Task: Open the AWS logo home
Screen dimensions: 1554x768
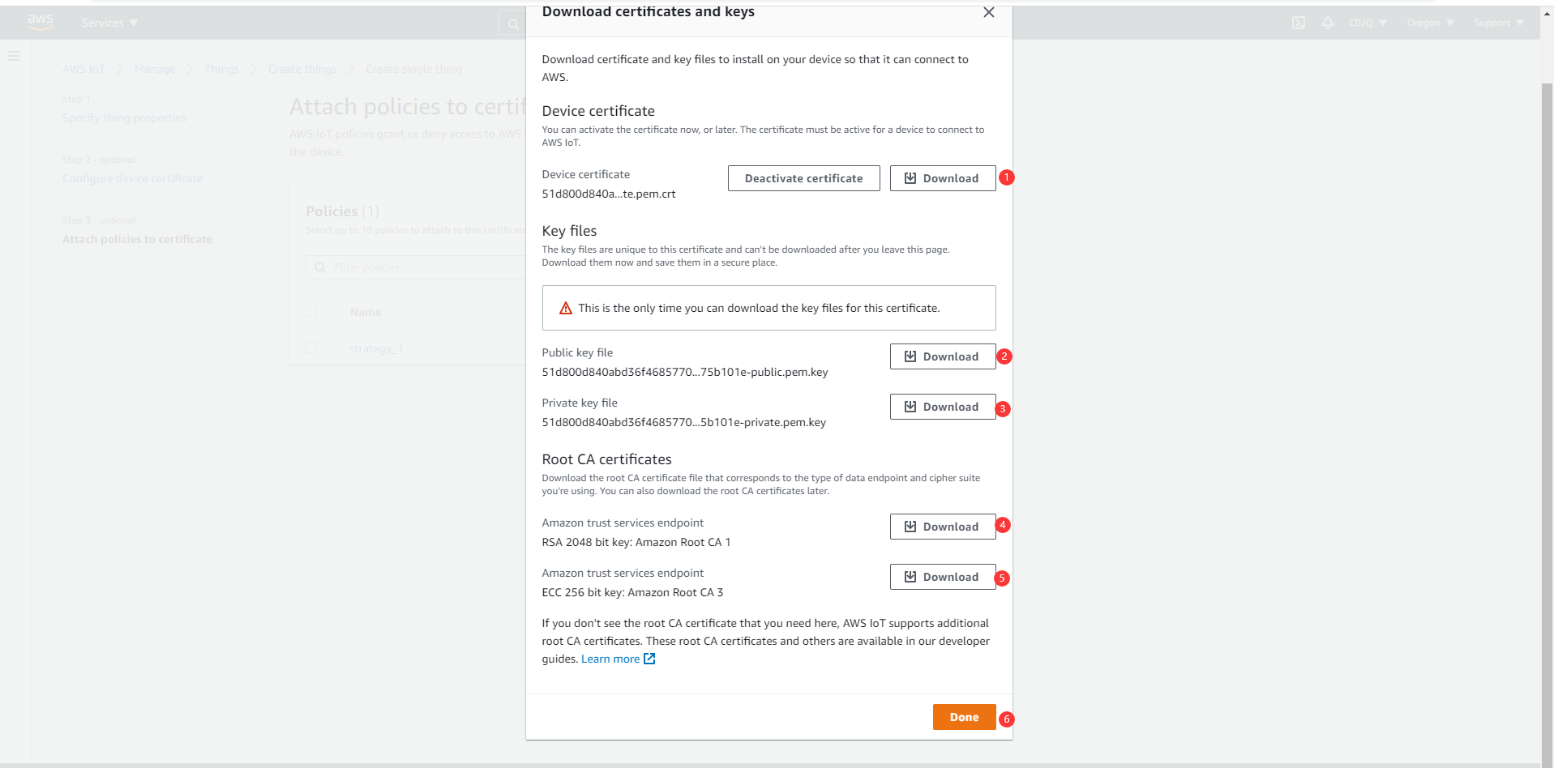Action: tap(40, 22)
